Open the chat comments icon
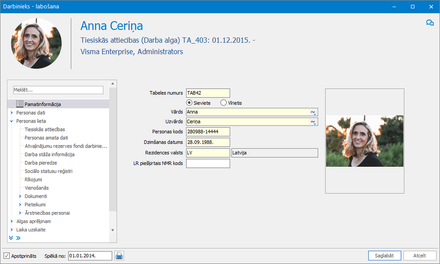The image size is (440, 264). [429, 23]
